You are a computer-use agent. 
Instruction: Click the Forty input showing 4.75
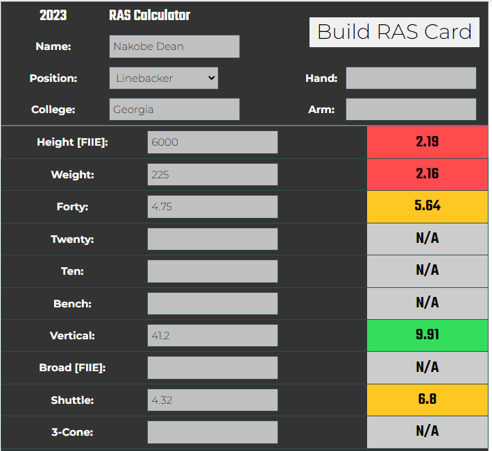[x=212, y=207]
